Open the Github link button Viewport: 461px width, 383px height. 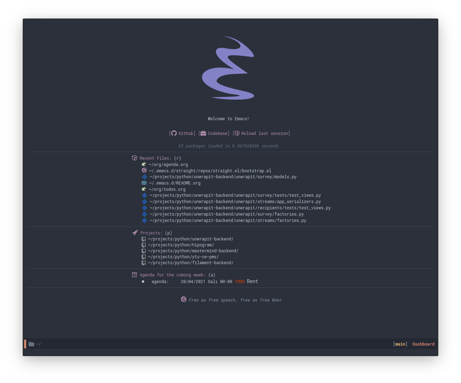click(x=182, y=133)
